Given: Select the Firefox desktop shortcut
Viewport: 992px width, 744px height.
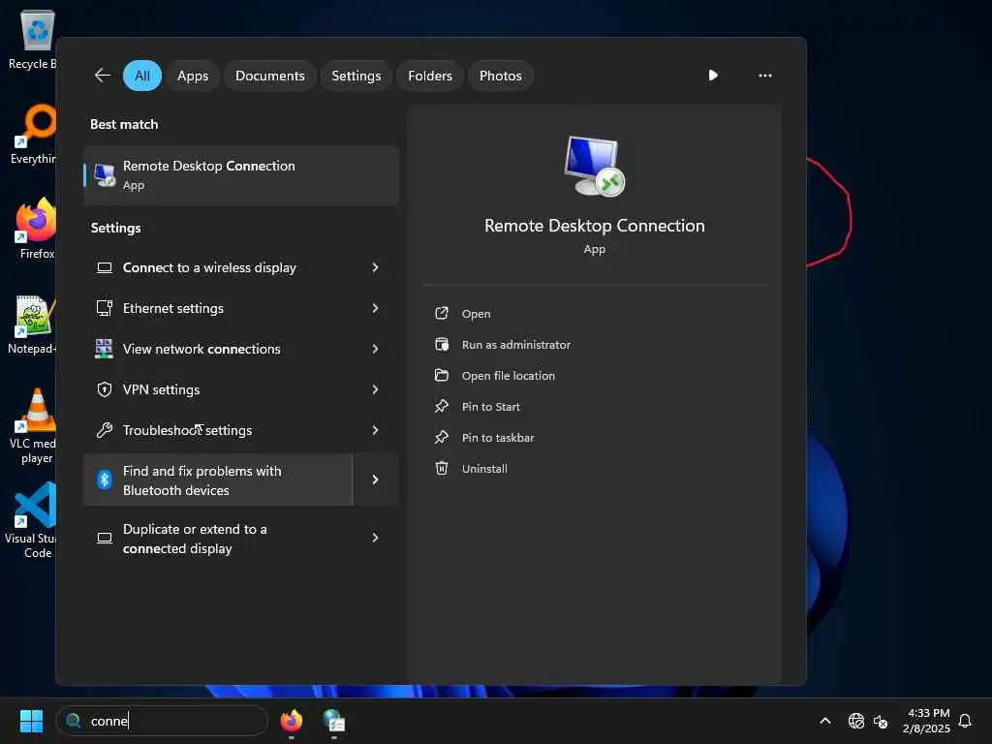Looking at the screenshot, I should [x=36, y=229].
